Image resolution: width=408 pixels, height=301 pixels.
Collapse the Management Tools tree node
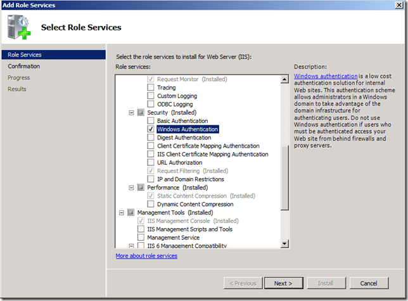(122, 213)
